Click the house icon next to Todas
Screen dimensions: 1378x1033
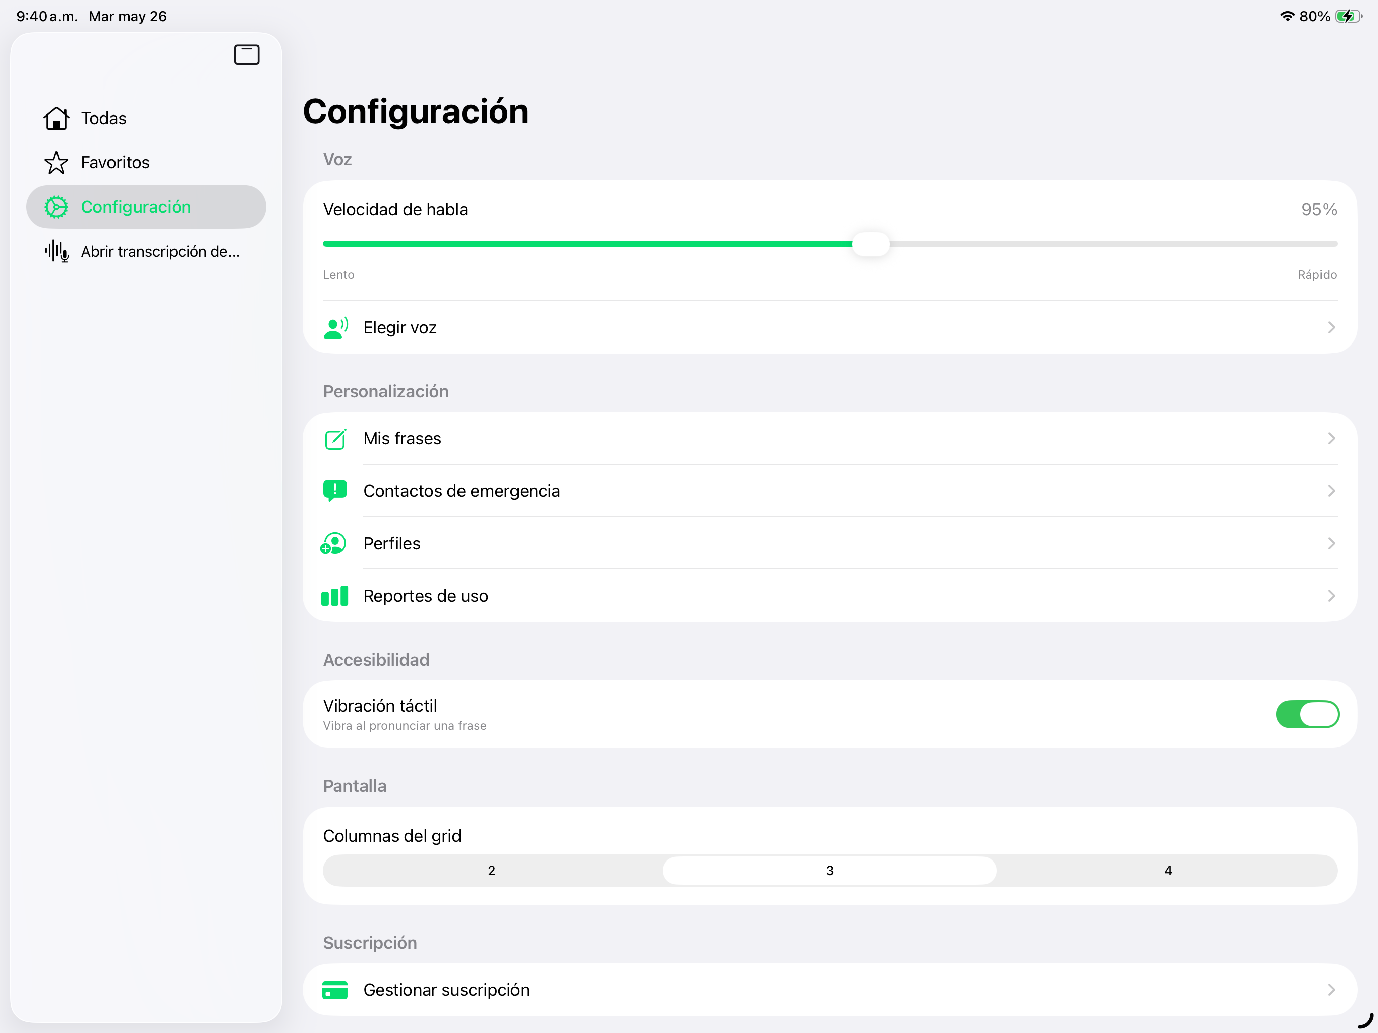[x=56, y=119]
